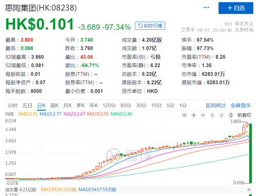Click the 昨收 value 3.790
Viewport: 257px width, 196px height.
(87, 48)
